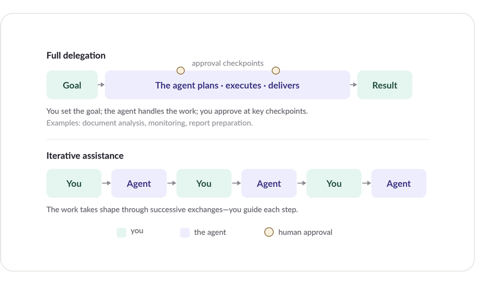The height and width of the screenshot is (283, 483).
Task: Click the approval checkpoint circle above 'delivers'
Action: (276, 71)
